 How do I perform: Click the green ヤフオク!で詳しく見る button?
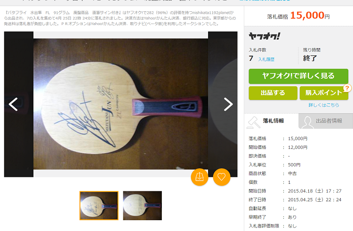[x=298, y=76]
